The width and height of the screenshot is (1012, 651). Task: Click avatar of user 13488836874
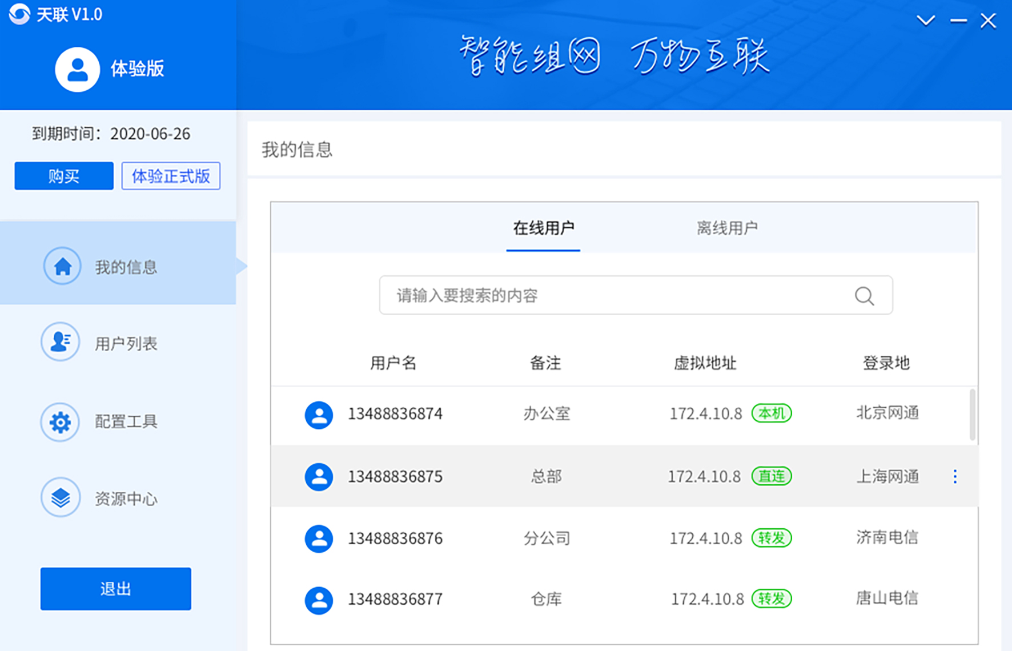coord(319,415)
